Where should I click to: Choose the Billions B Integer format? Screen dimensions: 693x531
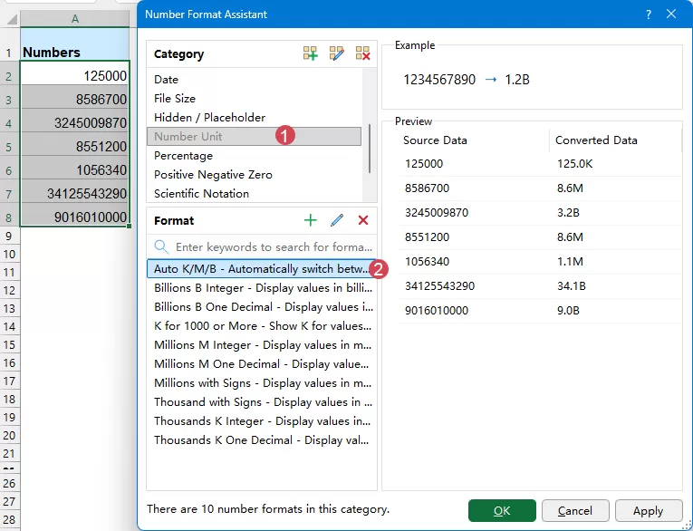pos(261,288)
